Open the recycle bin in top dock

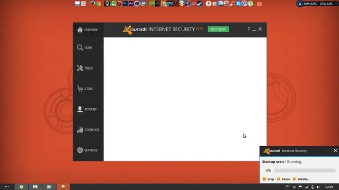tap(259, 4)
